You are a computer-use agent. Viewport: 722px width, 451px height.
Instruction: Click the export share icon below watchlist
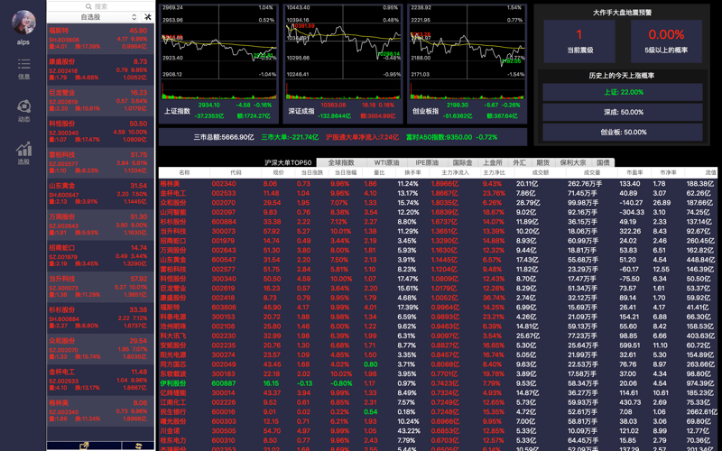pos(84,446)
